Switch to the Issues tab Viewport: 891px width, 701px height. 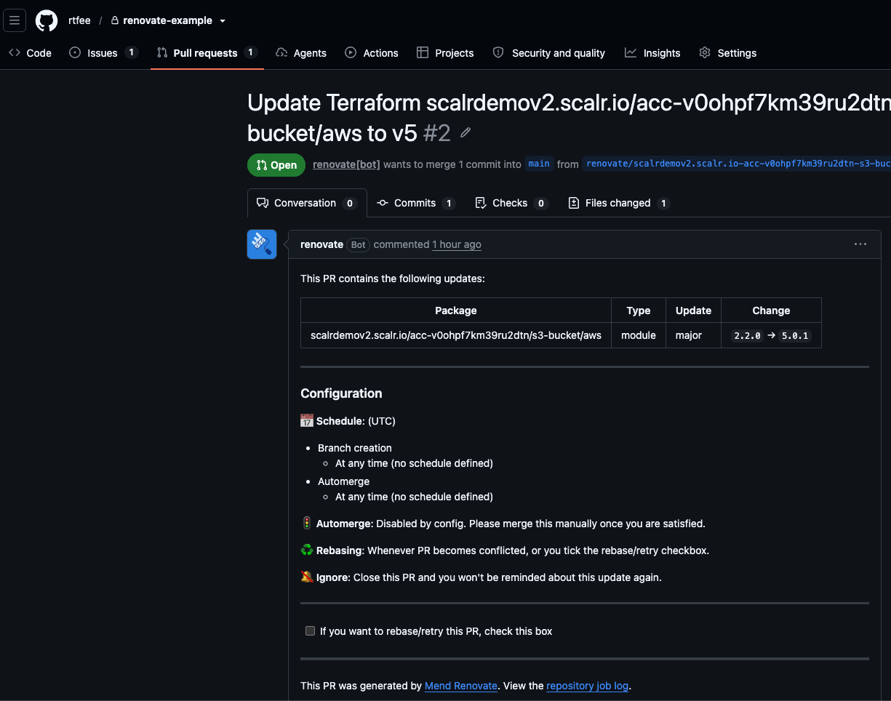tap(103, 53)
